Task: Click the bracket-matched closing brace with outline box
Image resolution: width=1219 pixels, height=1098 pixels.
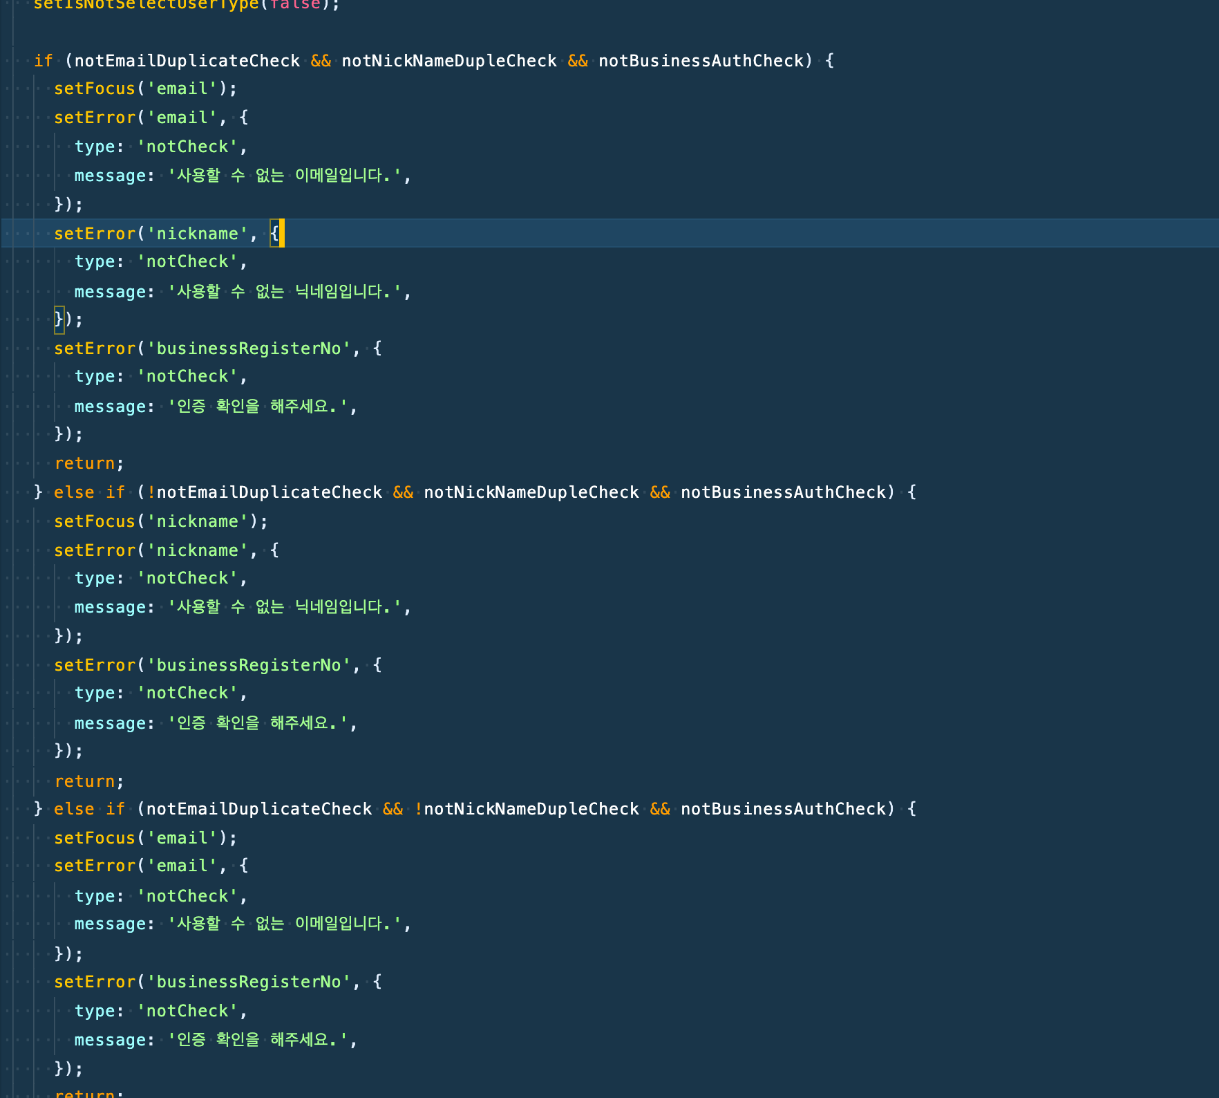Action: pyautogui.click(x=59, y=319)
